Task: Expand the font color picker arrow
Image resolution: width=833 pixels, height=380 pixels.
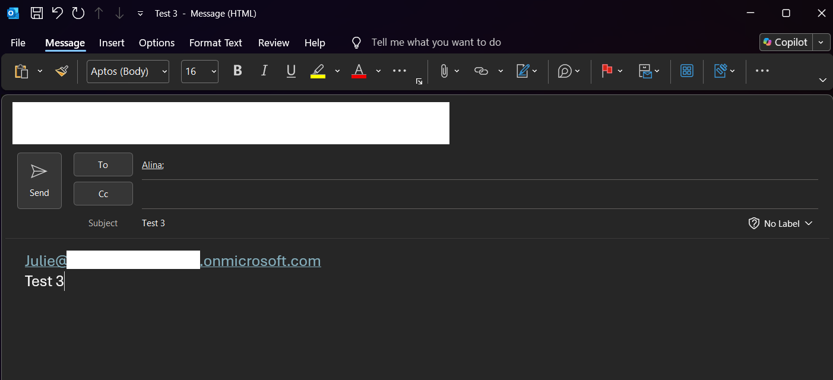Action: (x=378, y=71)
